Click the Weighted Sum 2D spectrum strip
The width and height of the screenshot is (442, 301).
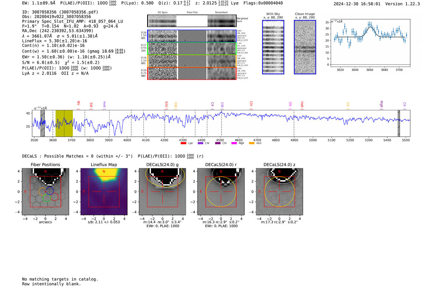(192, 21)
